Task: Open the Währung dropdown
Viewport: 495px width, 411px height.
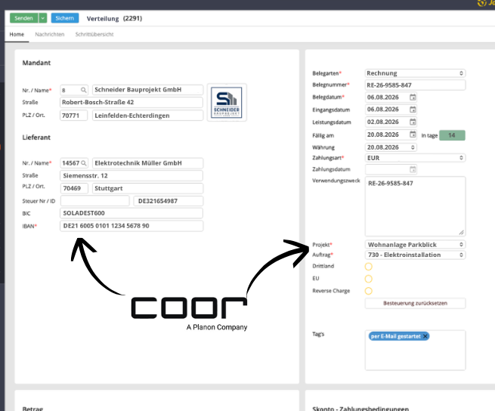Action: (391, 147)
